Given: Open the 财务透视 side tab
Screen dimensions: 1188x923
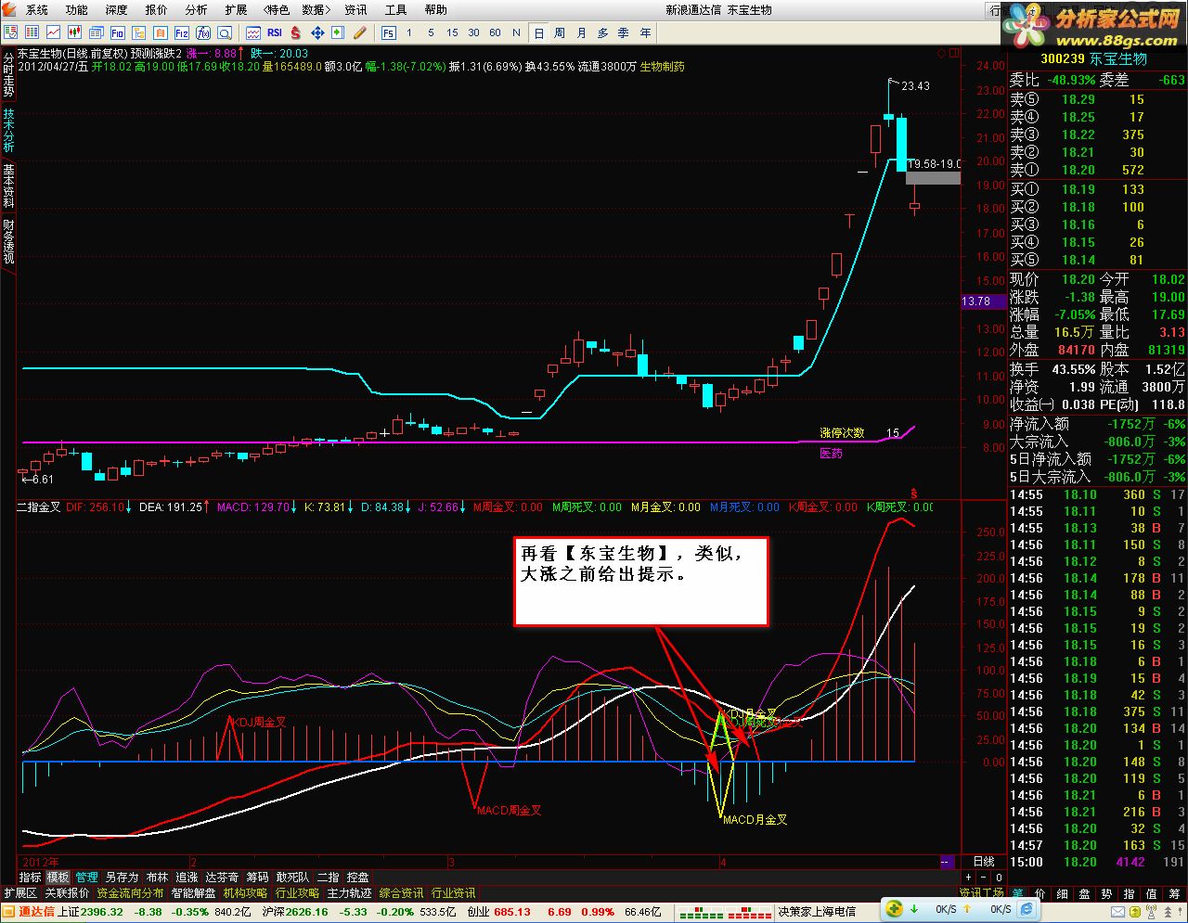Looking at the screenshot, I should point(8,241).
